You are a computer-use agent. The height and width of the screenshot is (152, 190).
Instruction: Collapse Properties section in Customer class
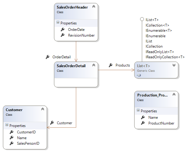pos(7,125)
